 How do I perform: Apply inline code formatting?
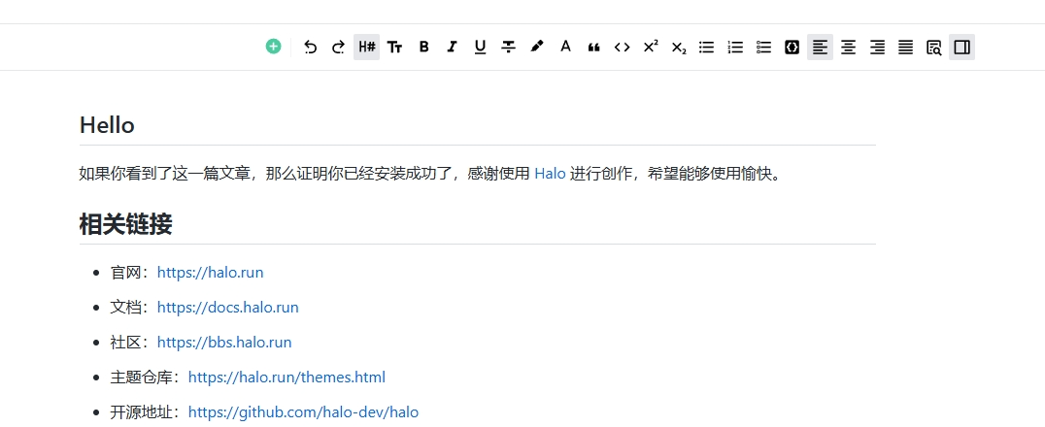click(622, 47)
